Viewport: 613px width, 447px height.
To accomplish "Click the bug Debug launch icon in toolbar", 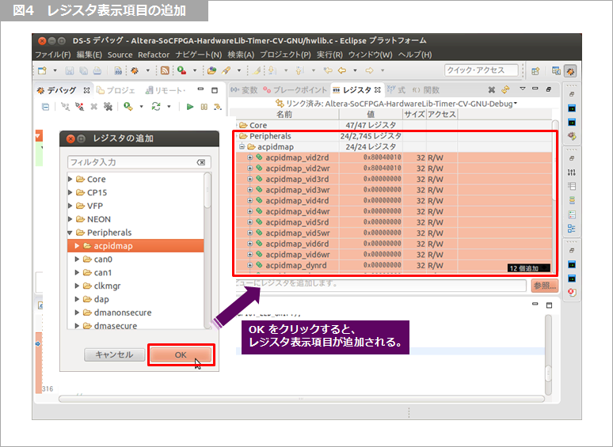I will point(135,71).
